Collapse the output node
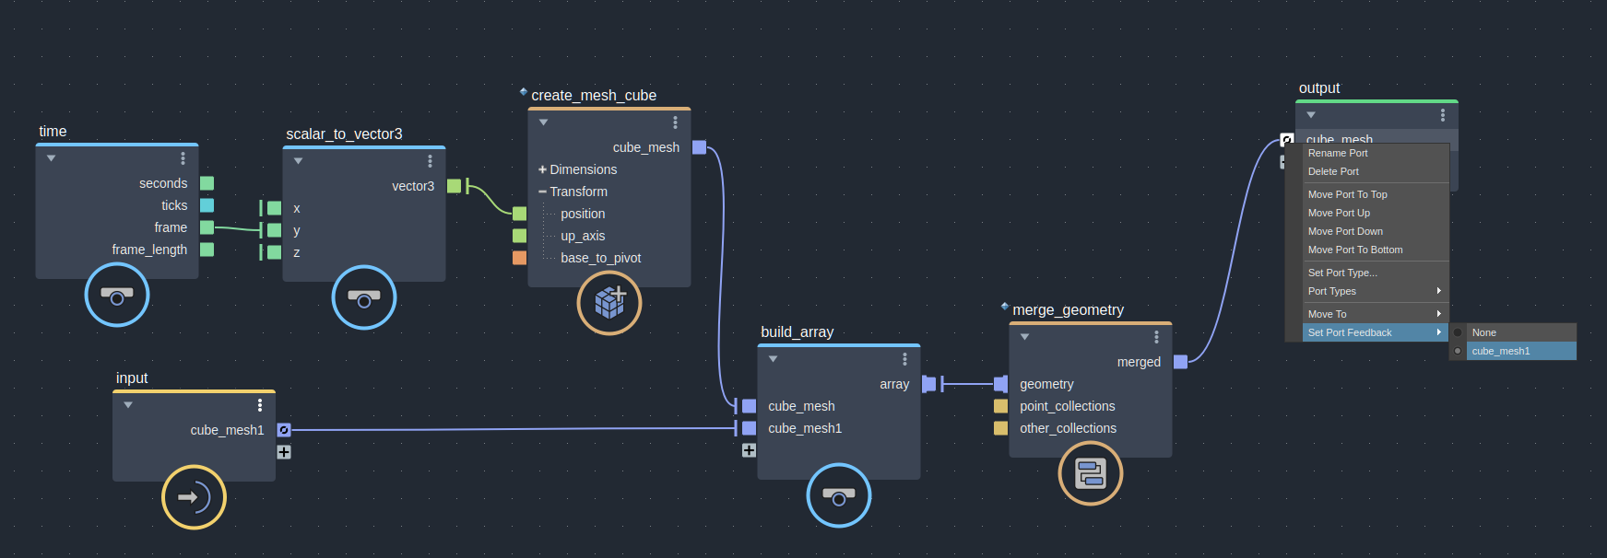Screen dimensions: 1607x558 1310,115
